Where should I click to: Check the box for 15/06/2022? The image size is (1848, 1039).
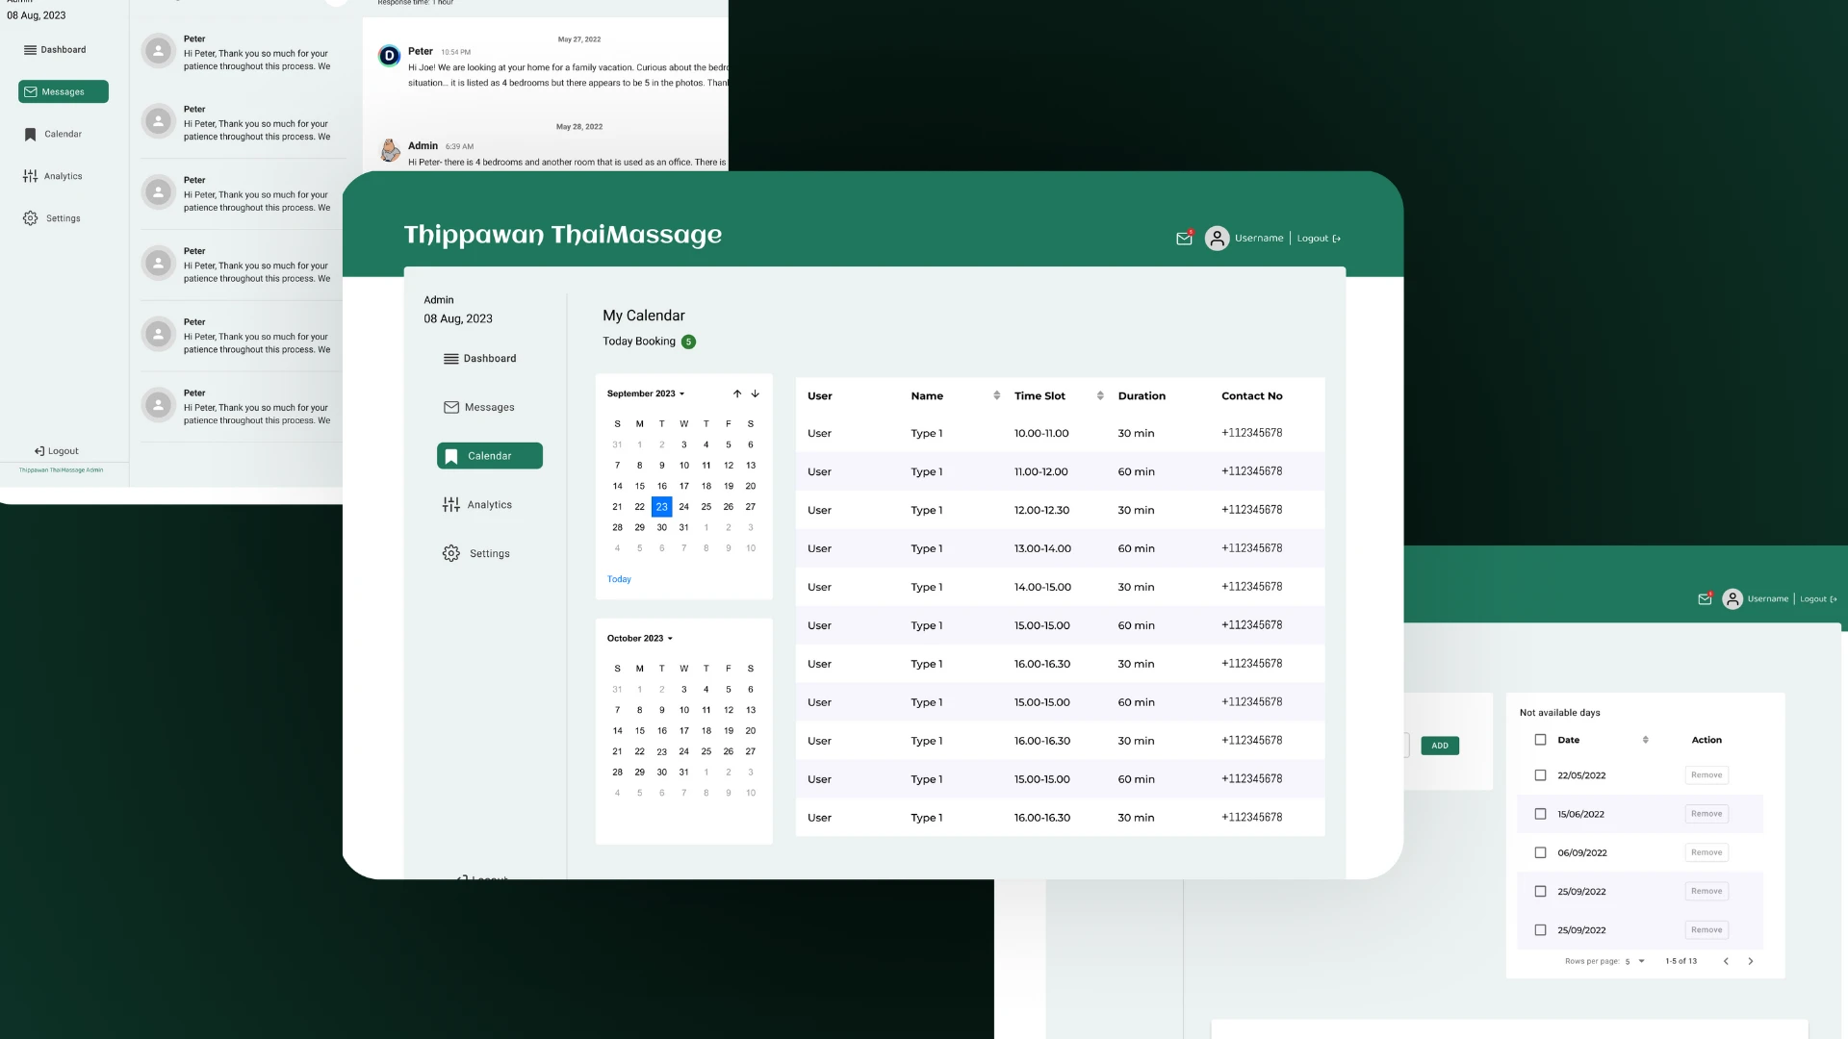pyautogui.click(x=1540, y=814)
